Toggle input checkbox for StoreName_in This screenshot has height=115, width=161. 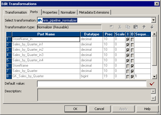coord(128,40)
